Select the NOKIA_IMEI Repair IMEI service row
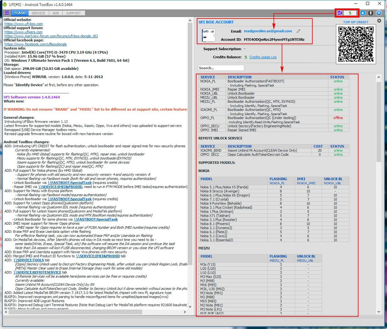The image size is (387, 329). click(x=274, y=89)
